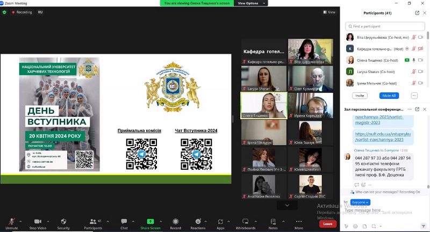The height and width of the screenshot is (232, 430).
Task: Click the RU language indicator
Action: [x=40, y=12]
